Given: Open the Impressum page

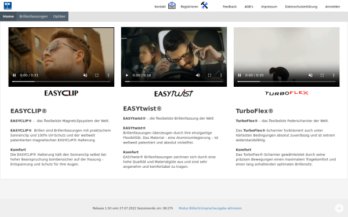Looking at the screenshot, I should (x=269, y=6).
